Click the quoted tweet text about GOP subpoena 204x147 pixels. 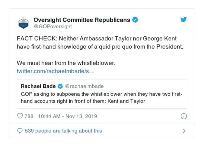tap(101, 97)
